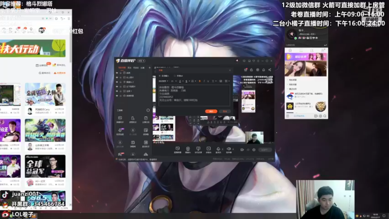Image resolution: width=389 pixels, height=219 pixels.
Task: Click the user avatar in browser window
Action: click(42, 30)
